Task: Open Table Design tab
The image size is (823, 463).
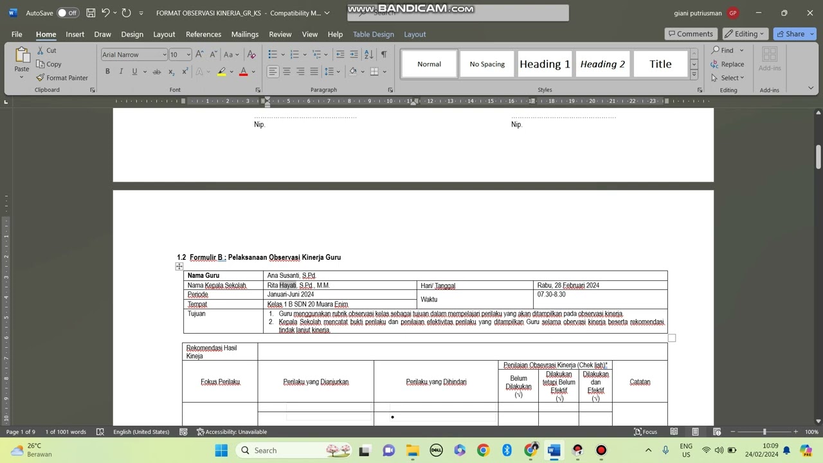Action: click(x=373, y=34)
